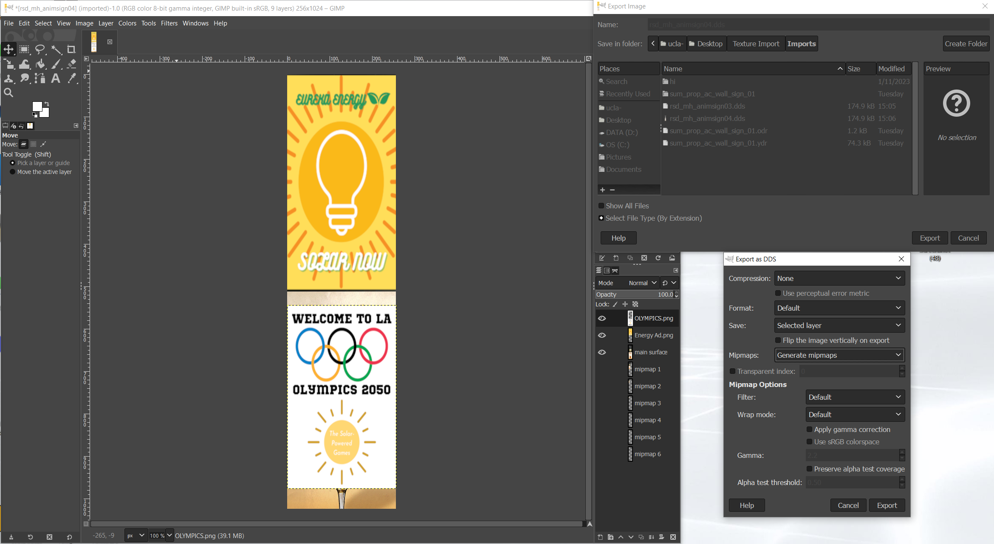
Task: Select the Text tool
Action: (56, 79)
